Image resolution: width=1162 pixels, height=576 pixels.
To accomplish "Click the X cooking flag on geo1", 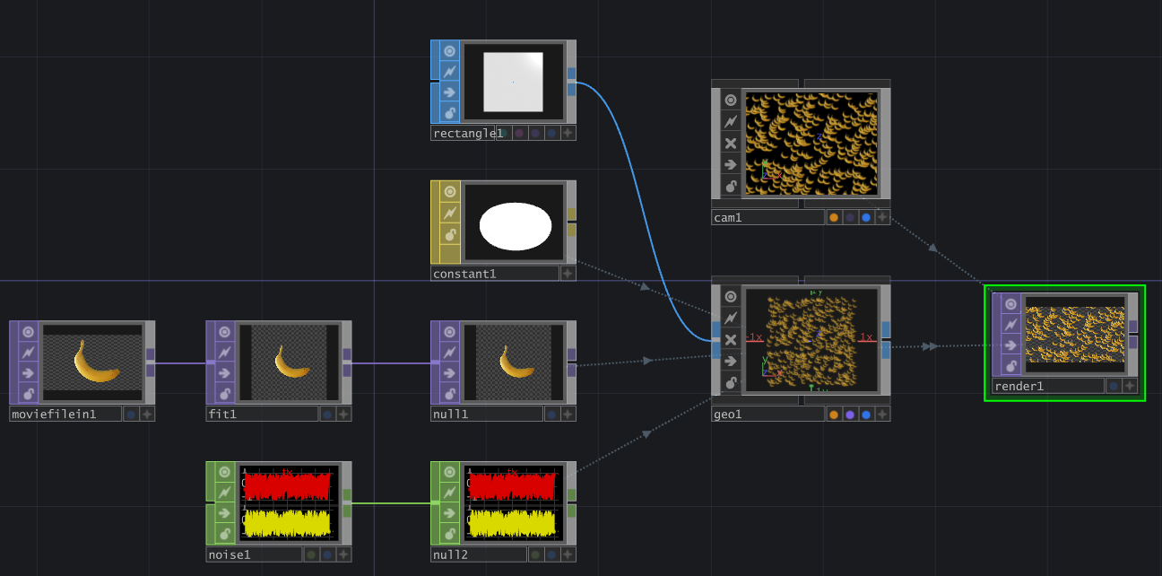I will pyautogui.click(x=731, y=340).
